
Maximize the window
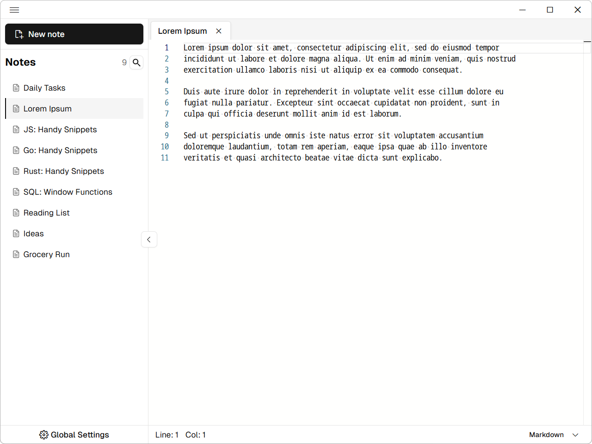click(x=550, y=10)
